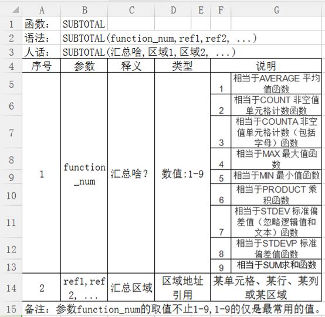Select row 15 header
The image size is (325, 317).
point(11,309)
